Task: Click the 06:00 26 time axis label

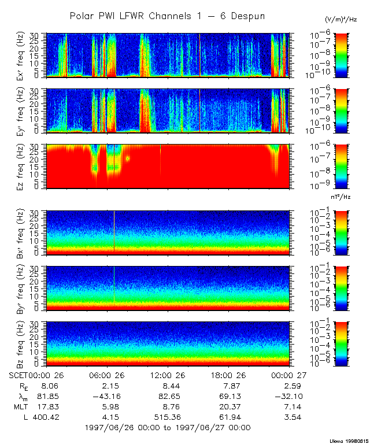Action: [x=108, y=375]
